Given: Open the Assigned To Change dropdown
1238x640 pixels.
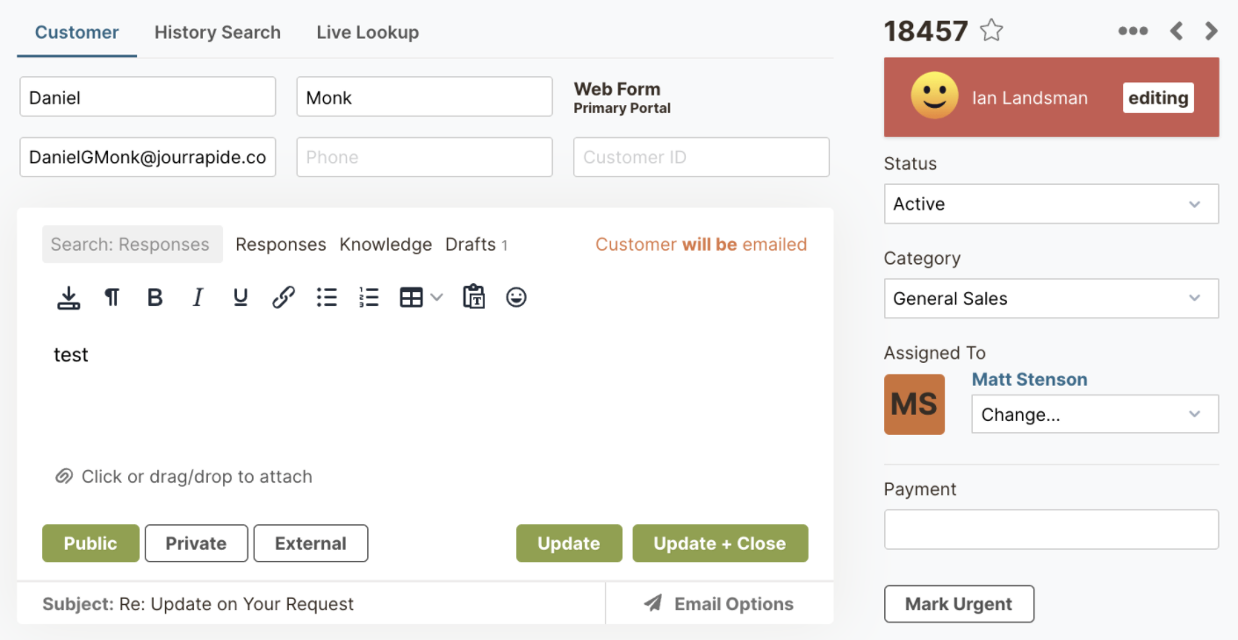Looking at the screenshot, I should [x=1094, y=415].
